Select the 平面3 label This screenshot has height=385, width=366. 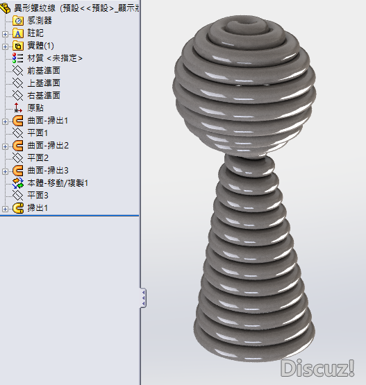38,196
